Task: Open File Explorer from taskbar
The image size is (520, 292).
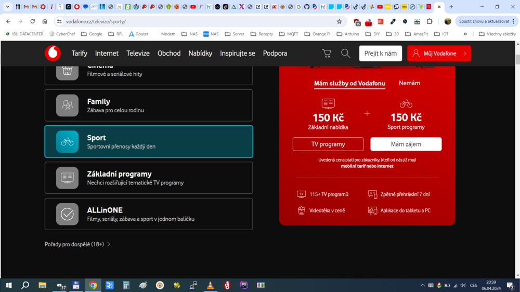Action: [43, 285]
